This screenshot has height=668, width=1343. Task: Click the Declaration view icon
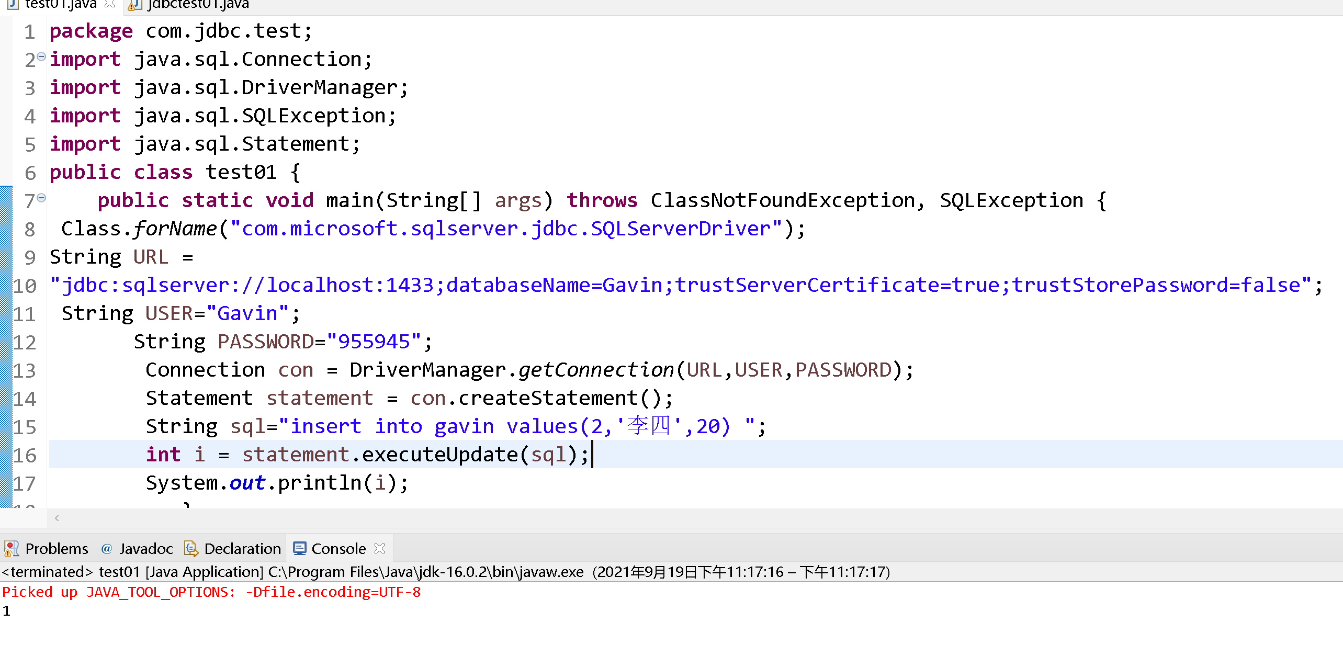point(191,549)
